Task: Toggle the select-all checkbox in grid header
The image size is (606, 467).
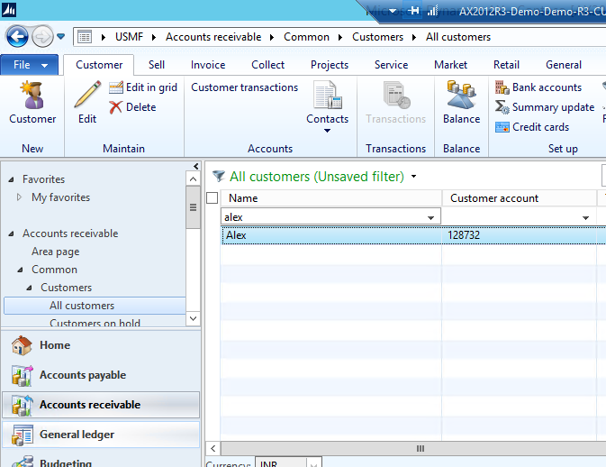Action: (213, 198)
